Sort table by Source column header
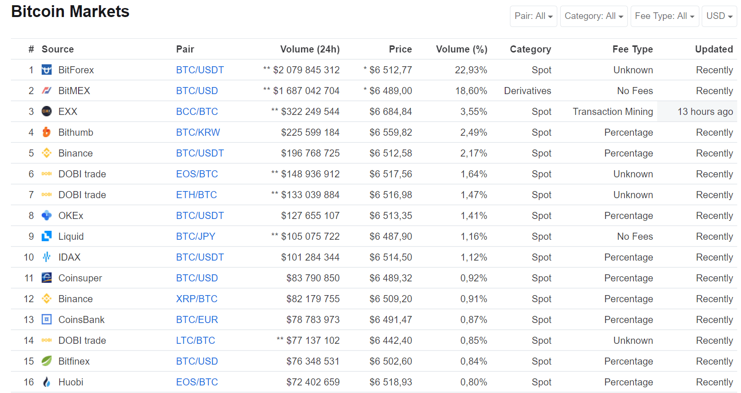Image resolution: width=741 pixels, height=393 pixels. (58, 49)
